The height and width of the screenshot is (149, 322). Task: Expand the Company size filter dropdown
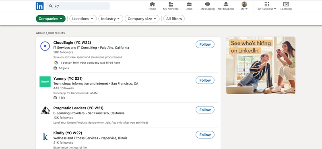tap(142, 18)
